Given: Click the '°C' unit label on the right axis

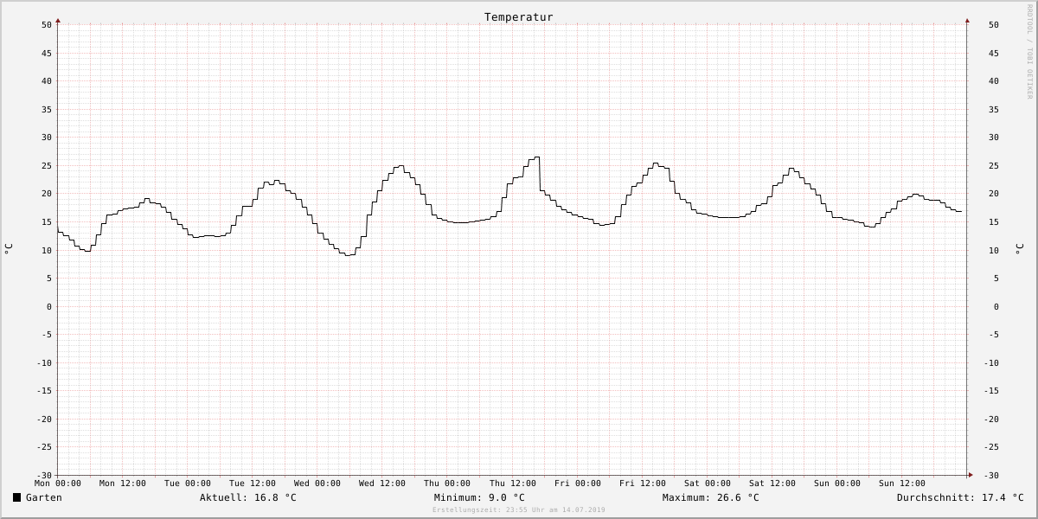Looking at the screenshot, I should 1019,249.
